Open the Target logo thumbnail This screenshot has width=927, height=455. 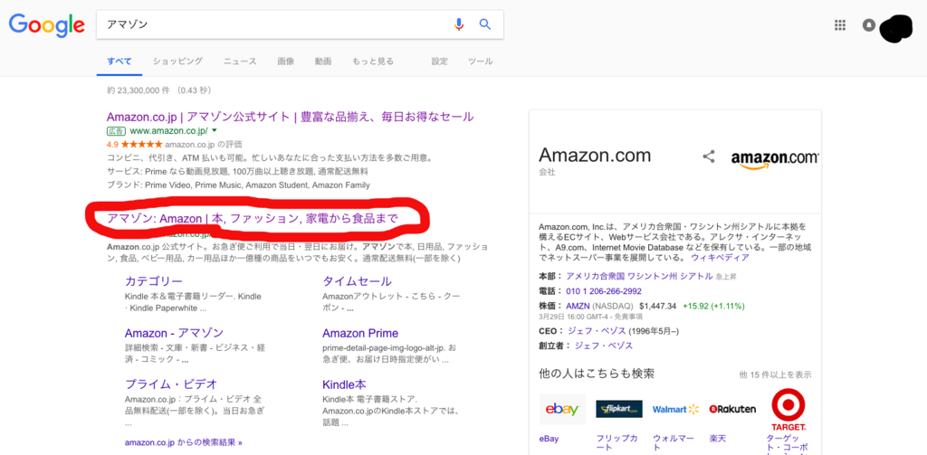pyautogui.click(x=788, y=409)
